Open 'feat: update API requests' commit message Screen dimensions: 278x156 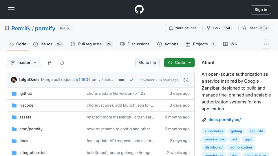(120, 141)
